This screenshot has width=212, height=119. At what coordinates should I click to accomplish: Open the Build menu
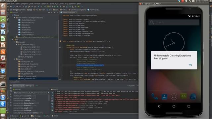click(x=52, y=4)
